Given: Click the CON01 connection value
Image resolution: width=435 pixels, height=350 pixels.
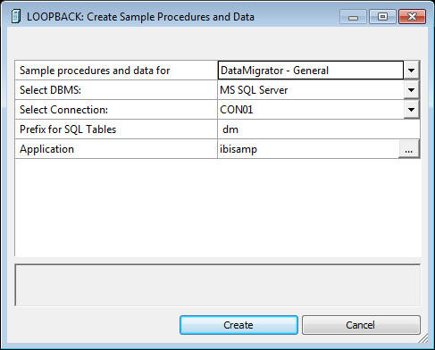Looking at the screenshot, I should point(311,110).
